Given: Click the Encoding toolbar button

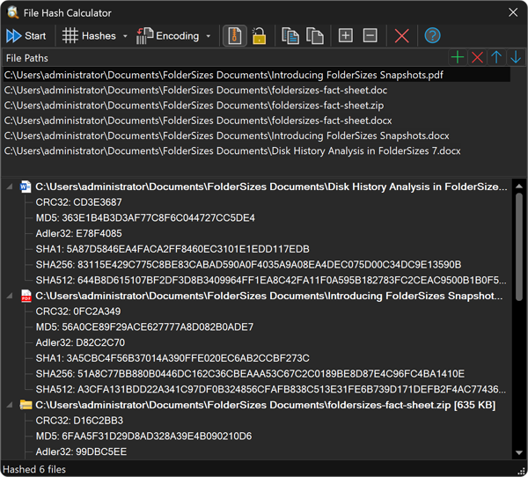Looking at the screenshot, I should pos(168,36).
